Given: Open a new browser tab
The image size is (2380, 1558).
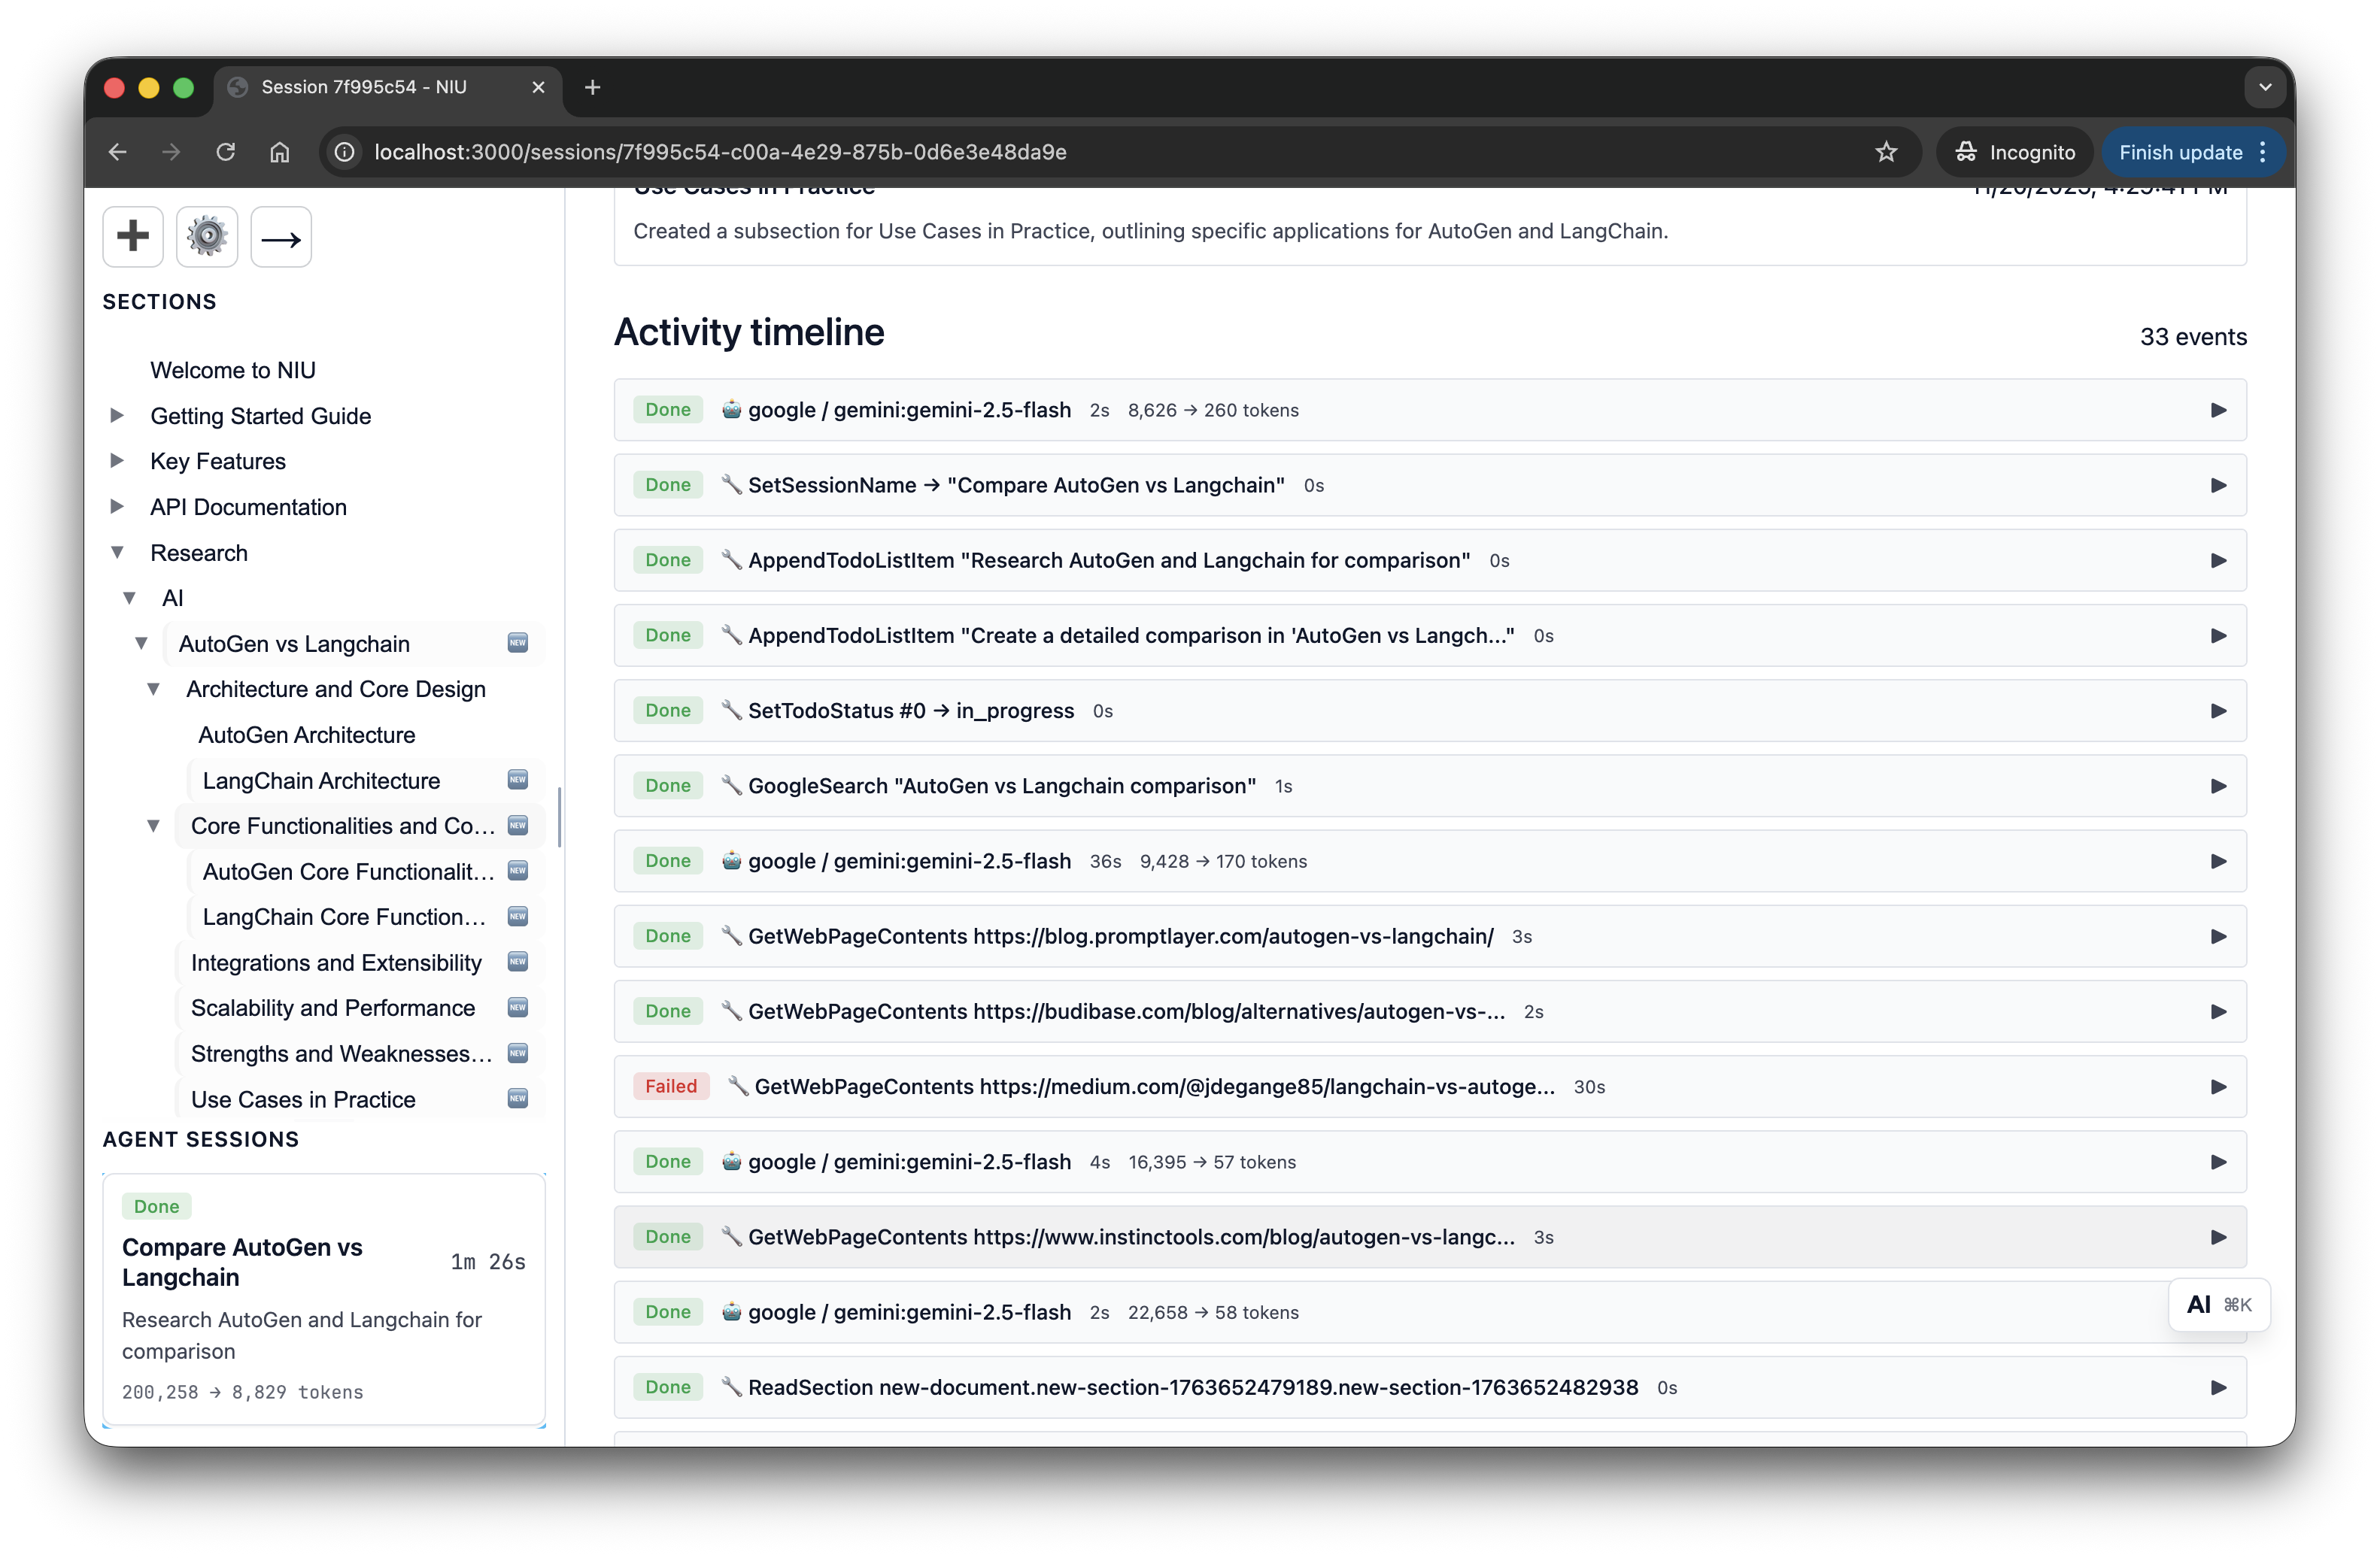Looking at the screenshot, I should pyautogui.click(x=593, y=87).
